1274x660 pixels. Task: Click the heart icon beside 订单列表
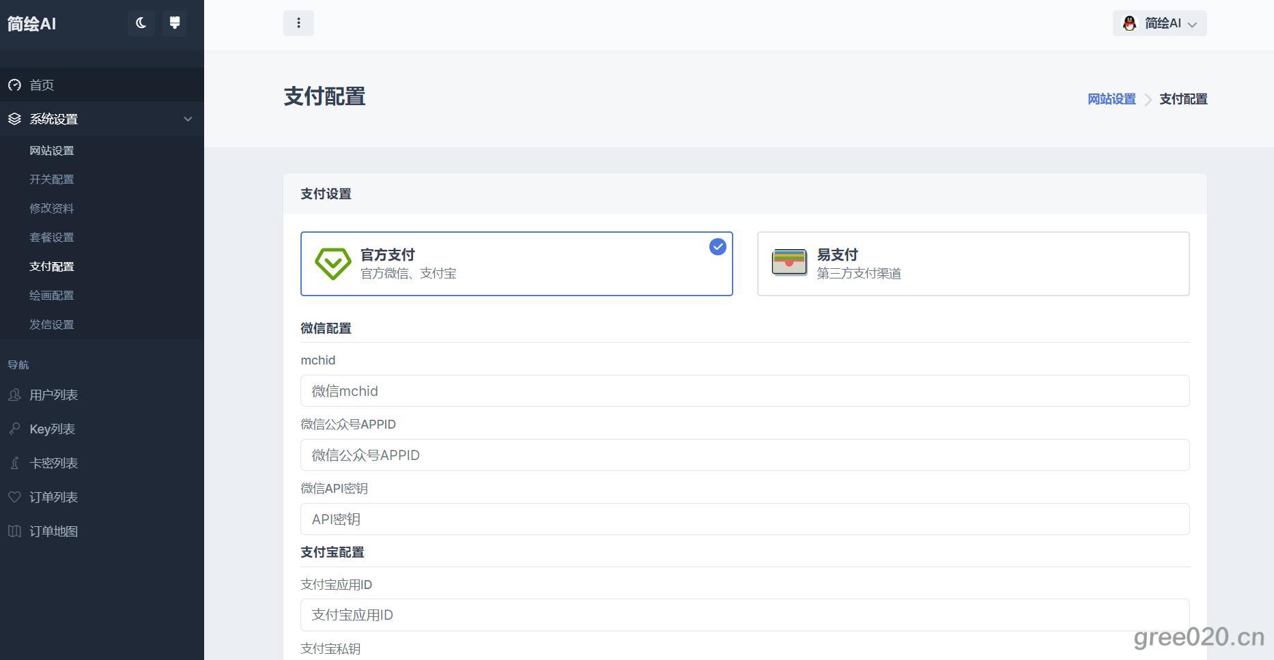14,497
